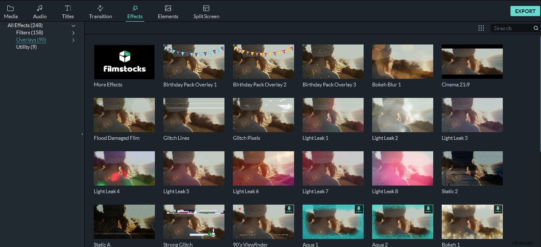541x247 pixels.
Task: Click the Effects panel icon
Action: click(x=135, y=11)
